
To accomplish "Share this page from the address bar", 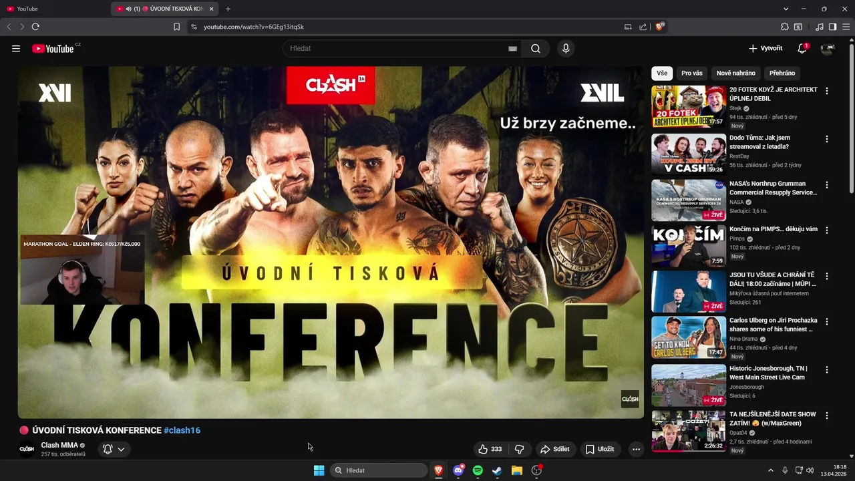I will (x=643, y=27).
